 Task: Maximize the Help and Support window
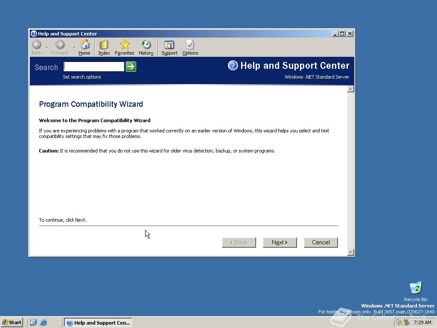coord(342,34)
